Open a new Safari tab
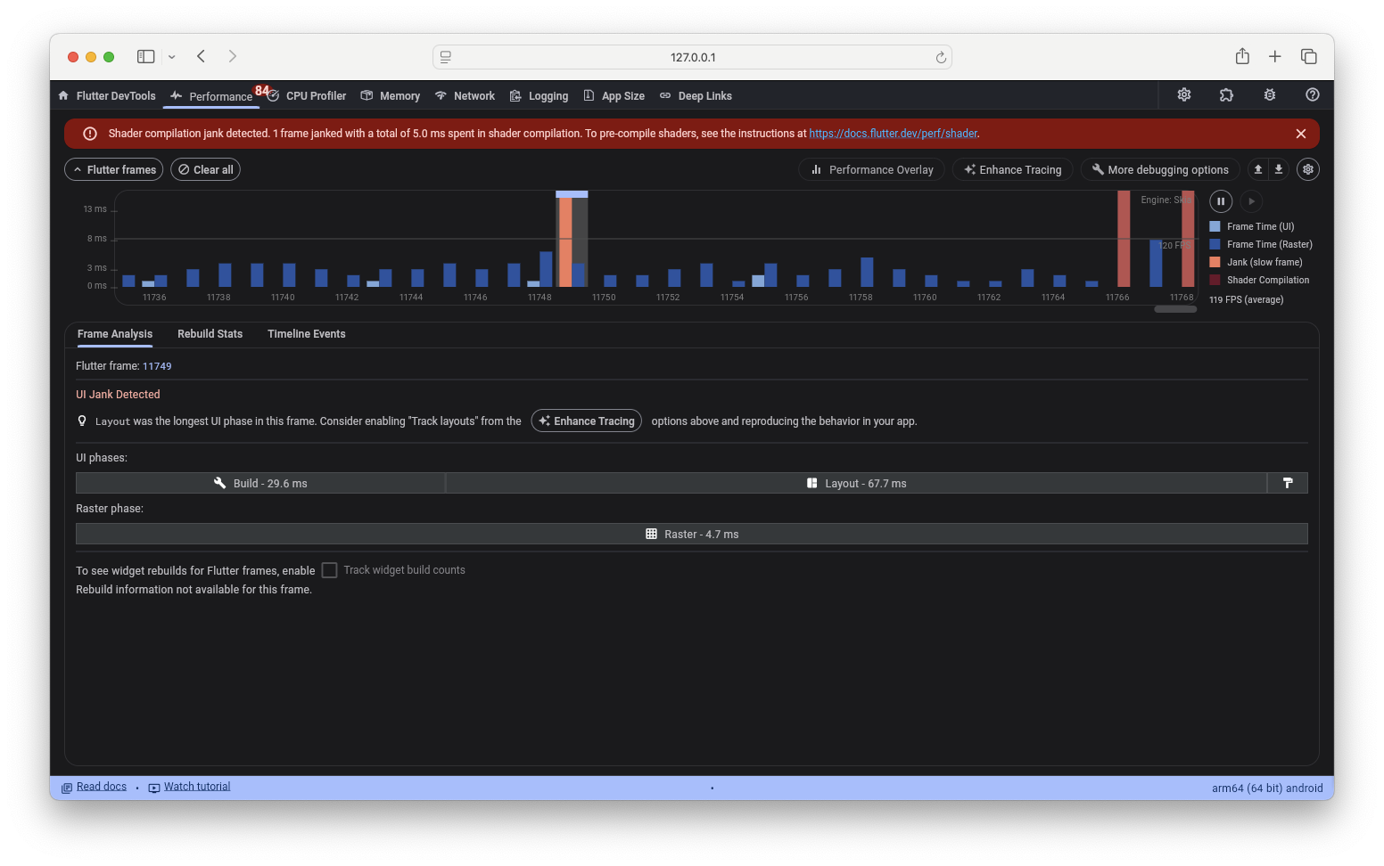The image size is (1384, 866). coord(1275,56)
